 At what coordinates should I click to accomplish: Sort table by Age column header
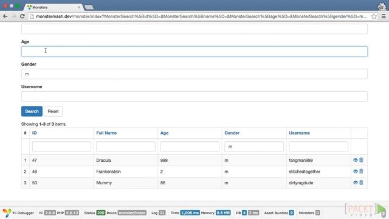point(164,133)
